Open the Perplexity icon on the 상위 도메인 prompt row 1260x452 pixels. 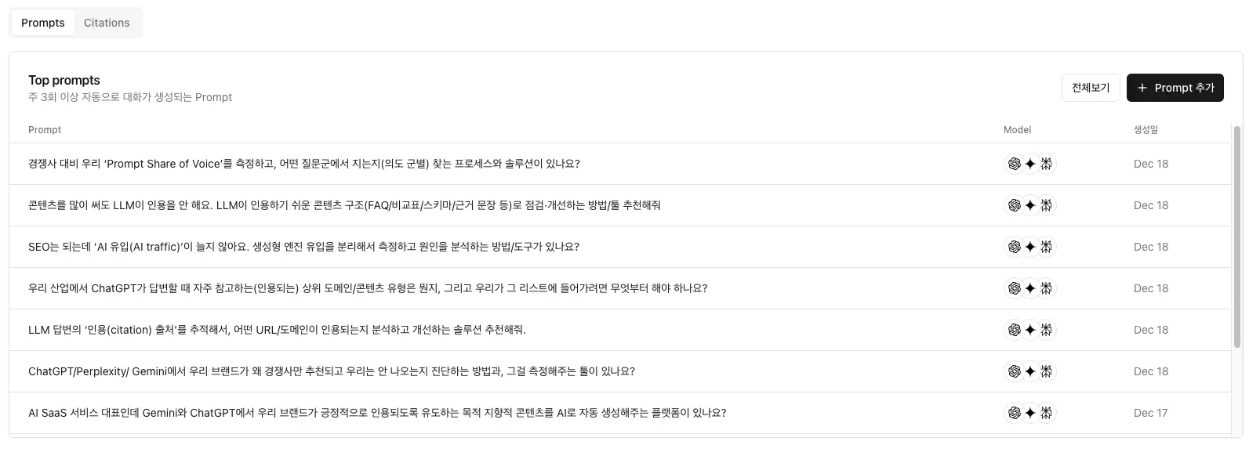pos(1046,288)
